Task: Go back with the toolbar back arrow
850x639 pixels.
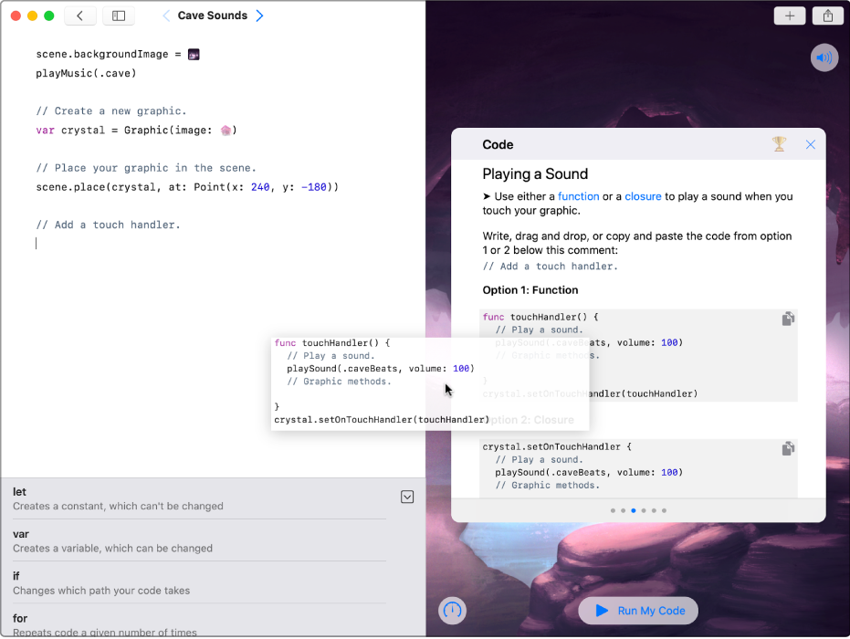Action: (79, 16)
